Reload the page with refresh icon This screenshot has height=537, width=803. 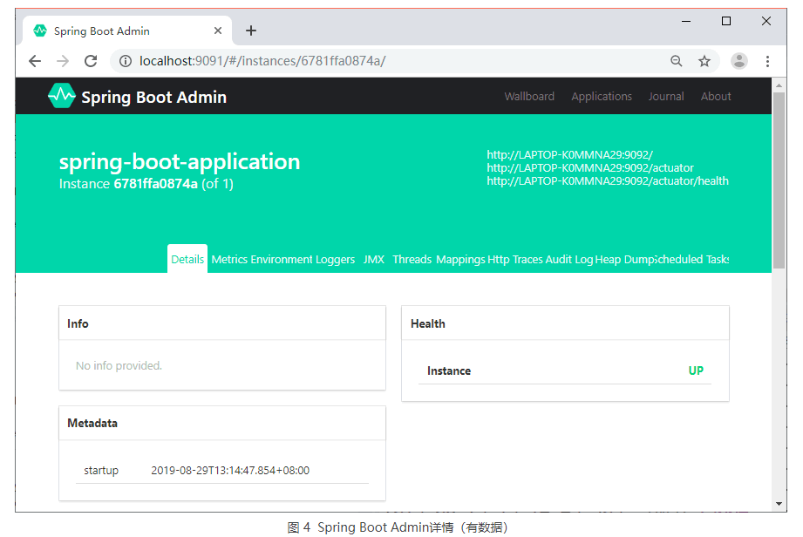point(91,61)
